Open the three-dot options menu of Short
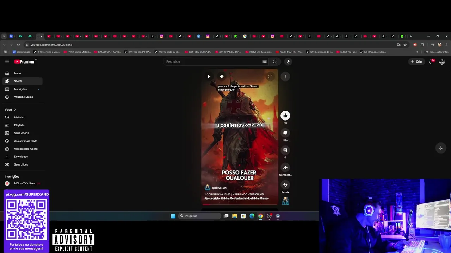This screenshot has width=451, height=253. click(x=285, y=76)
